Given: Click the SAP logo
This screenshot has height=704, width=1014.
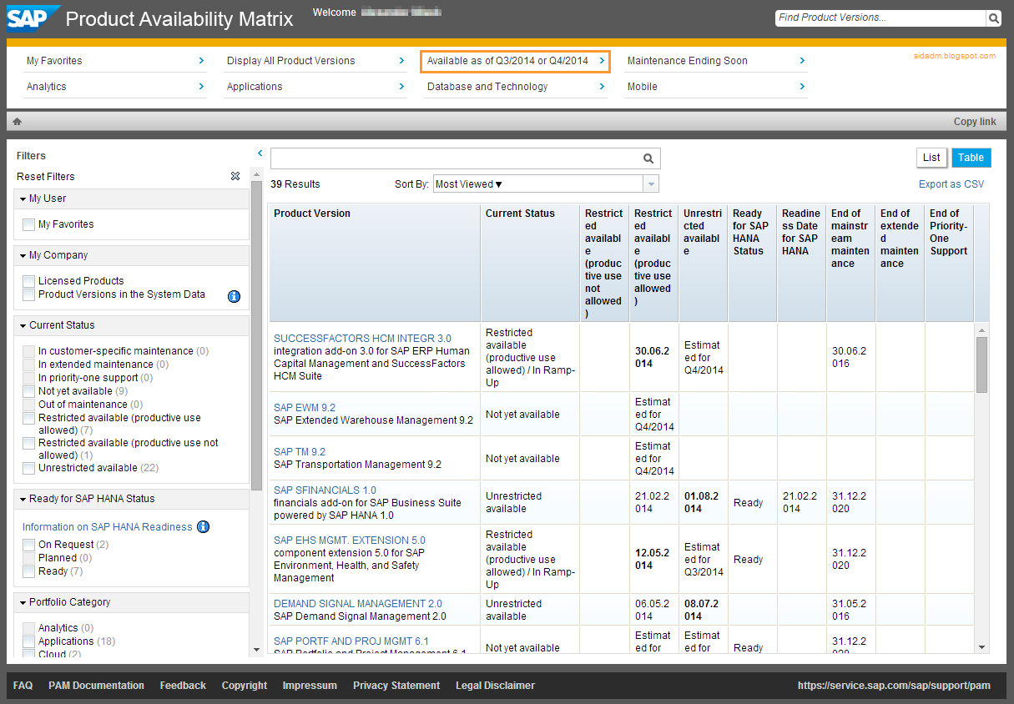Looking at the screenshot, I should [x=29, y=17].
